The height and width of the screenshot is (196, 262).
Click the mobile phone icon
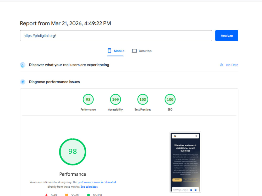(110, 51)
